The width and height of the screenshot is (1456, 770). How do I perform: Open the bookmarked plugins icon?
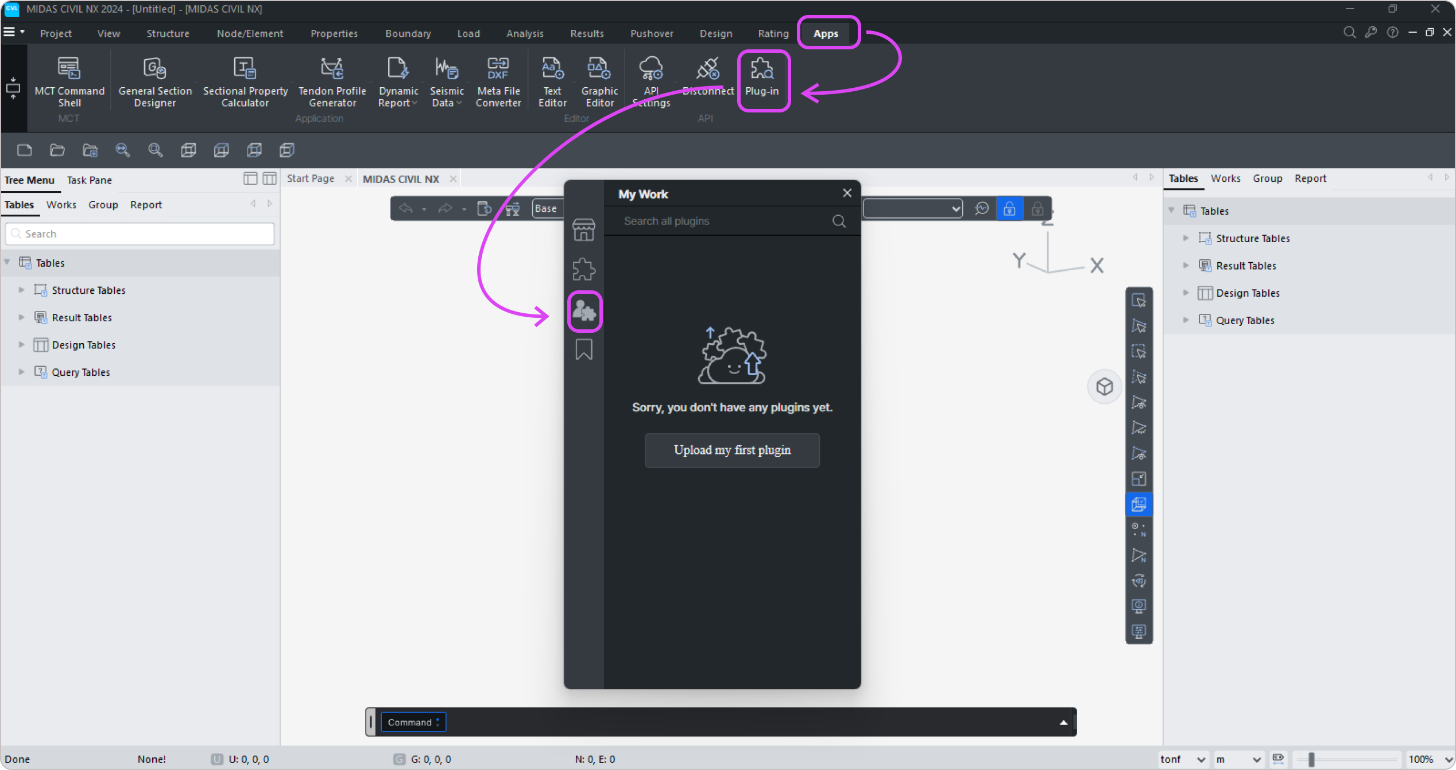pyautogui.click(x=584, y=349)
